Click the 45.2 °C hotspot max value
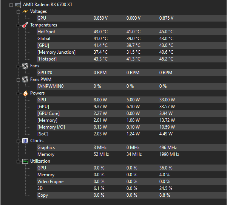227x205 pixels. point(166,59)
